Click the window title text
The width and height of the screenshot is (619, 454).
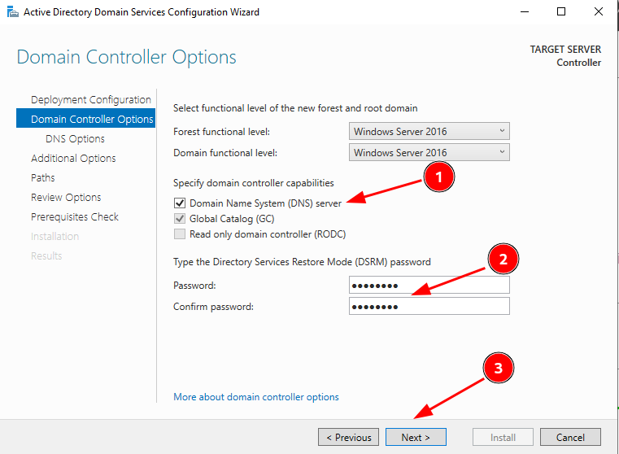pos(142,12)
